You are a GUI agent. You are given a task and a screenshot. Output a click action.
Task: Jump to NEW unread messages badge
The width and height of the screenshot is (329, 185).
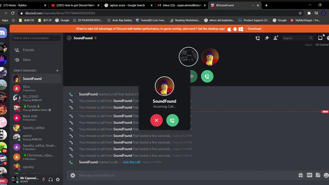point(325,112)
